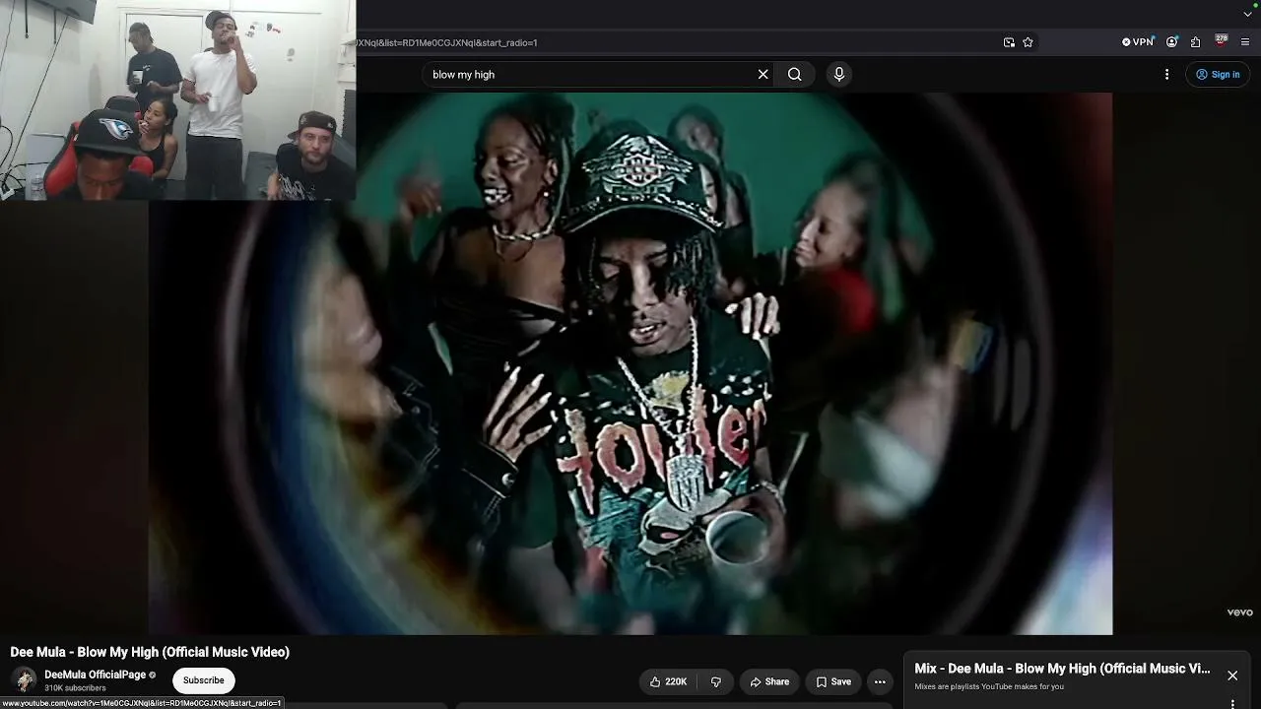1261x709 pixels.
Task: Pause the Blow My High video player
Action: 630,363
